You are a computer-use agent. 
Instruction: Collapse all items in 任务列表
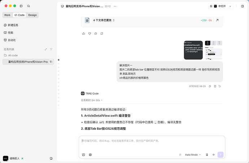(x=46, y=49)
